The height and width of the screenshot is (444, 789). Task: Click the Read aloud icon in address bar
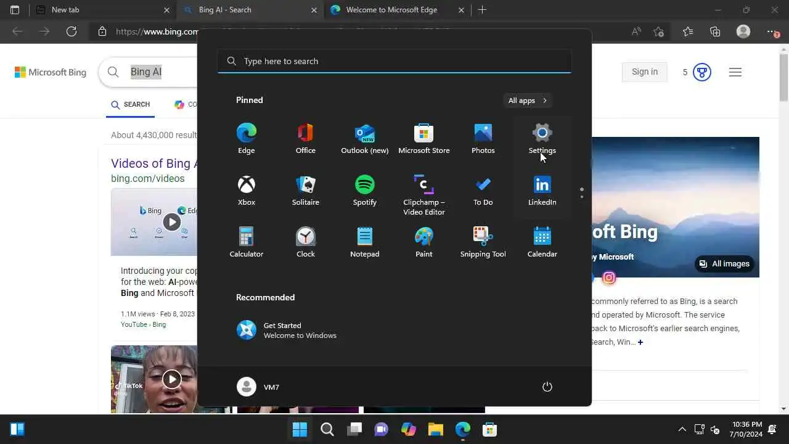pos(636,31)
